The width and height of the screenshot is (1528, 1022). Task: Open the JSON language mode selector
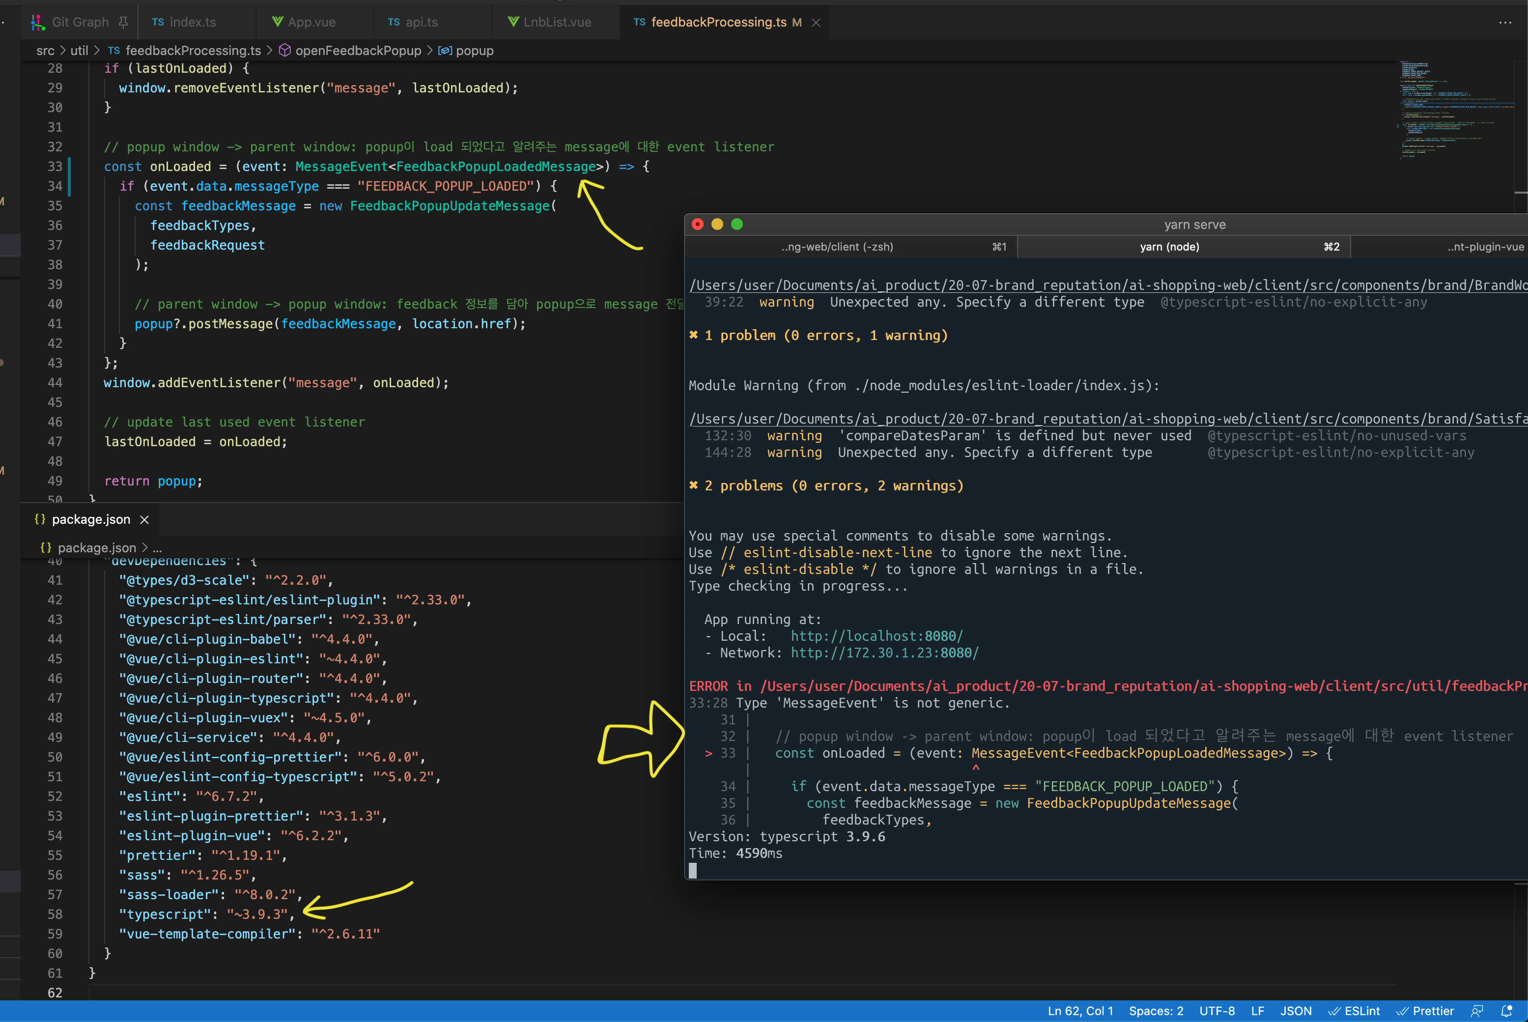click(1296, 1011)
